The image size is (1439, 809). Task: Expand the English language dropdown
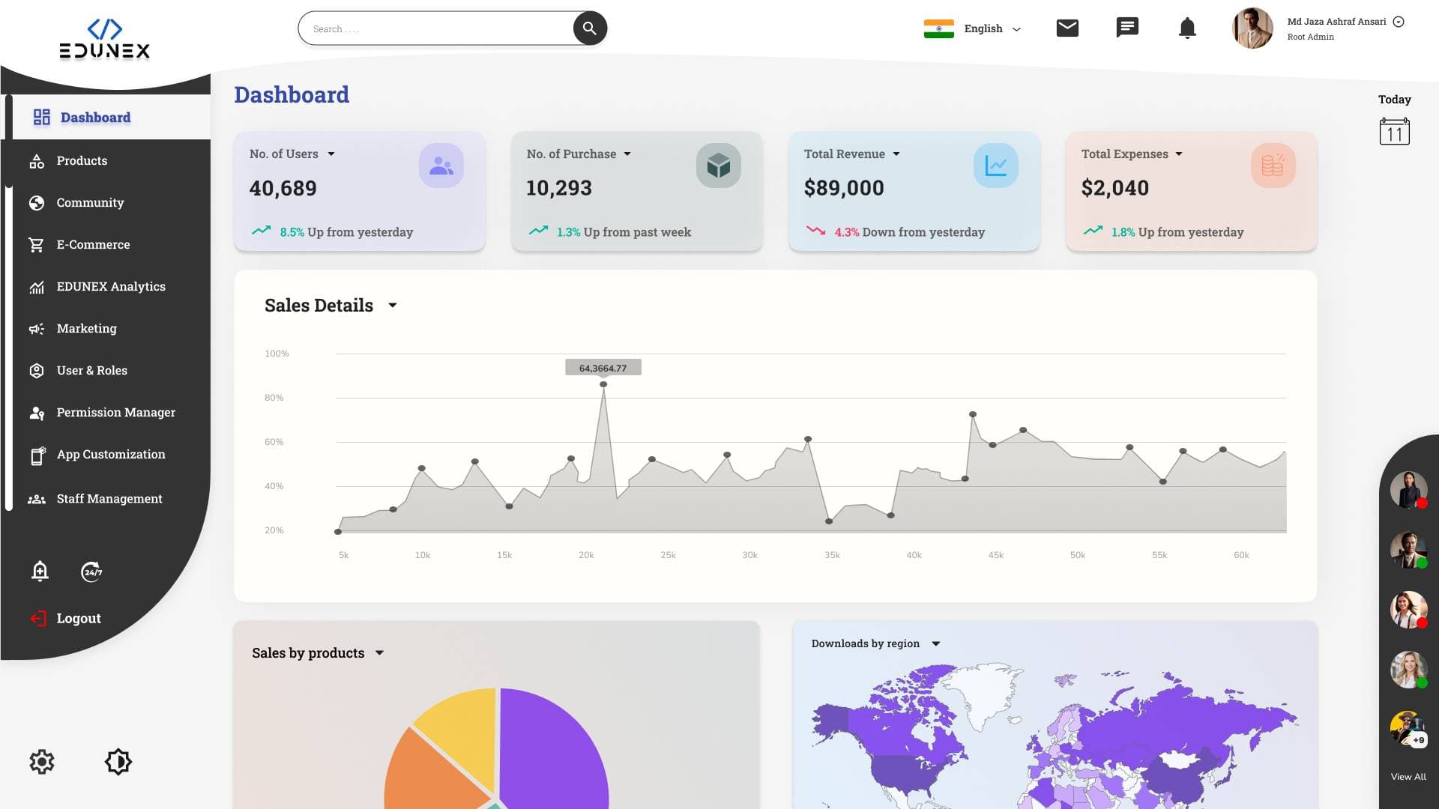coord(1017,29)
